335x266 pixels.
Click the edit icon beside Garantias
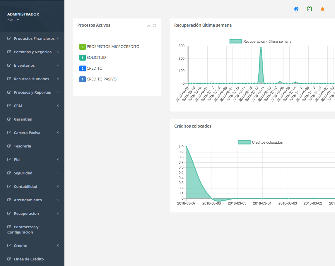[x=9, y=119]
